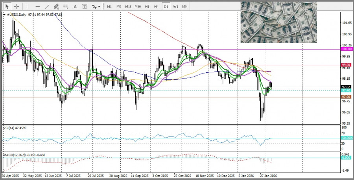Pick the vertical line drawing tool
Screen dimensions: 354x180
point(28,7)
